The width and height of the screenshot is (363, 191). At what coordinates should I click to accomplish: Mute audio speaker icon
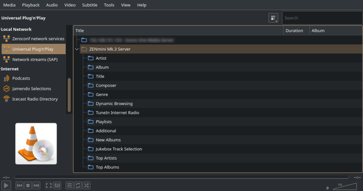click(328, 188)
